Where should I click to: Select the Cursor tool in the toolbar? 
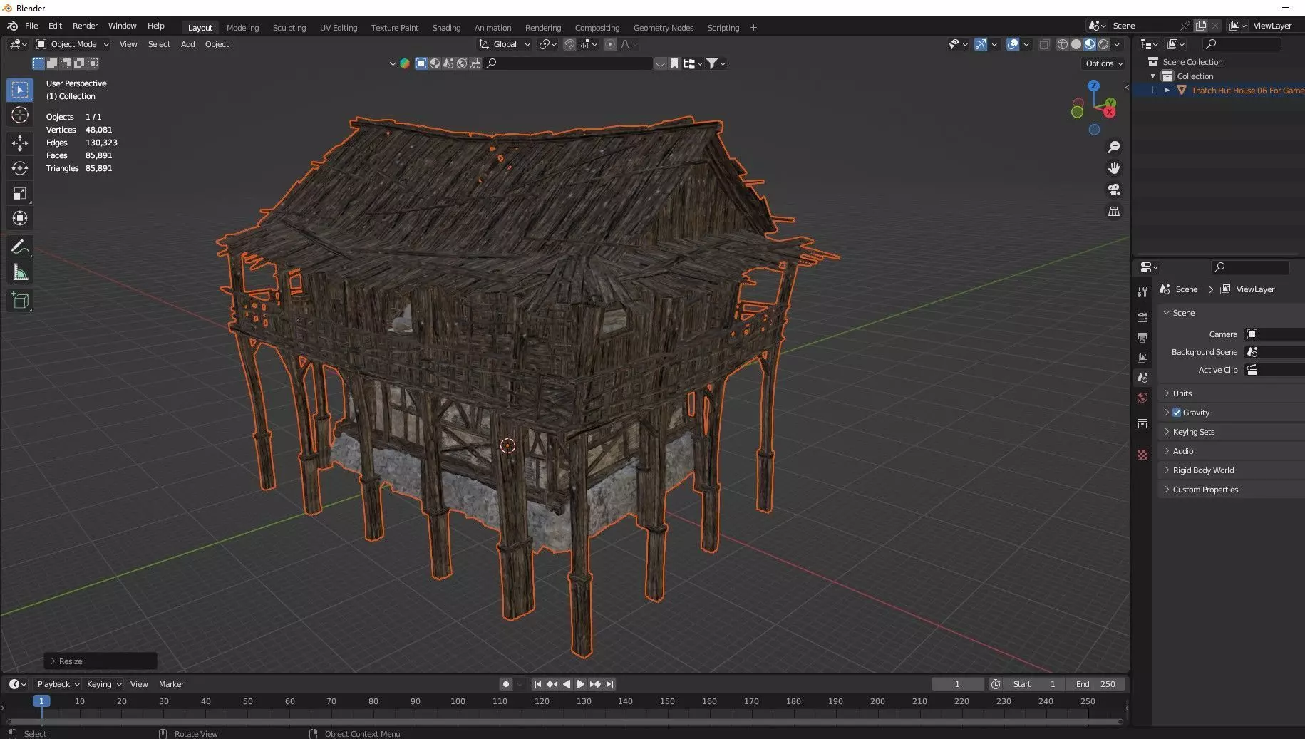20,115
